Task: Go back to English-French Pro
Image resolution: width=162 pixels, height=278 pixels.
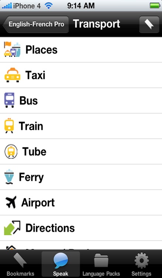Action: click(x=36, y=24)
